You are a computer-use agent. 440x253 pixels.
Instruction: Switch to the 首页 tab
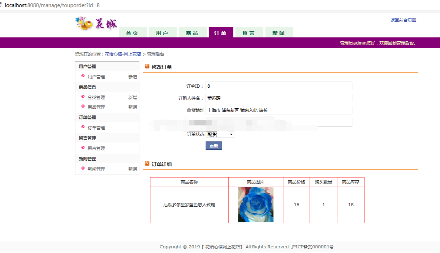(133, 32)
